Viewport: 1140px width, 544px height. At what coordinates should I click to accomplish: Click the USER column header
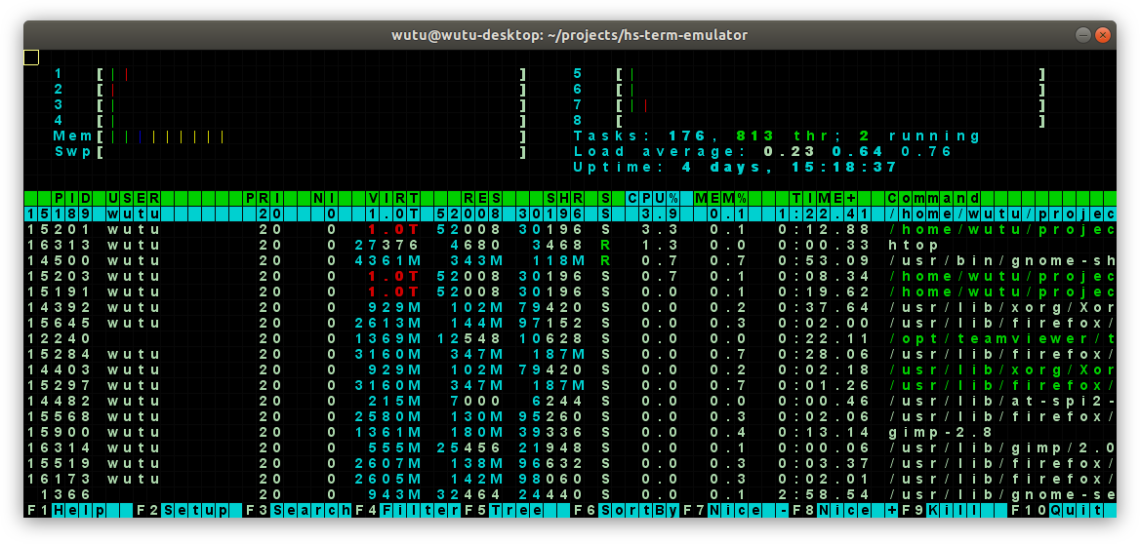pyautogui.click(x=135, y=198)
